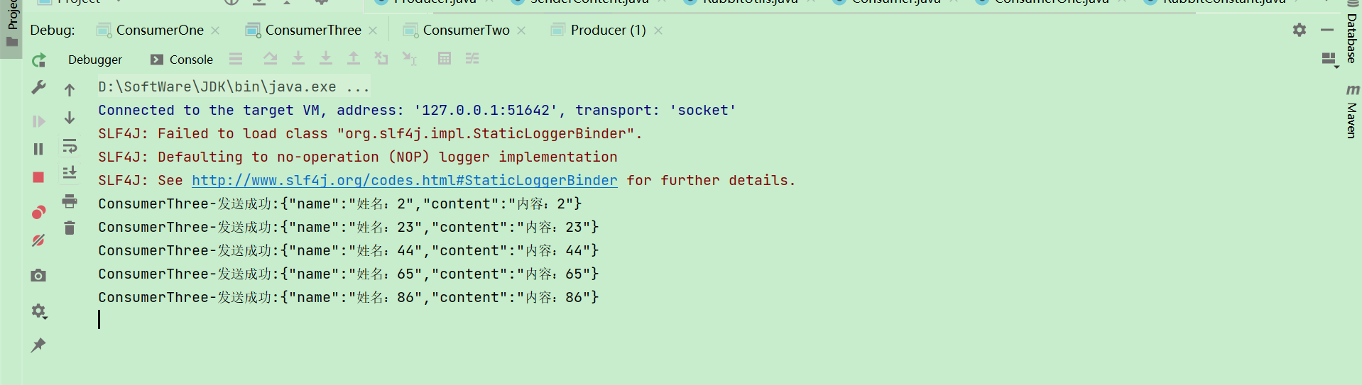Screen dimensions: 1362x385
Task: Open the slf4j StaticLoggerBinder link
Action: click(x=404, y=181)
